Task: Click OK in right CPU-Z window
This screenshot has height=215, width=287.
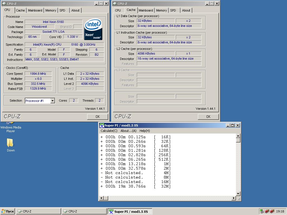Action: tap(208, 117)
